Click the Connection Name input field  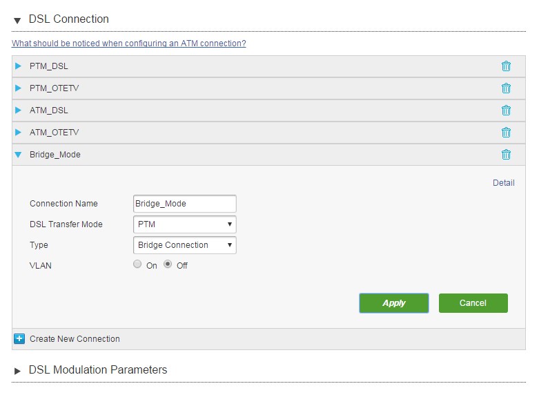(x=184, y=204)
